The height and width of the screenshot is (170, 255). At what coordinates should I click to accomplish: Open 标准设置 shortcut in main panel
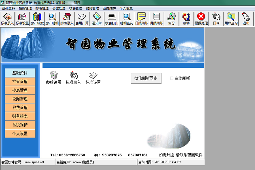(93, 78)
